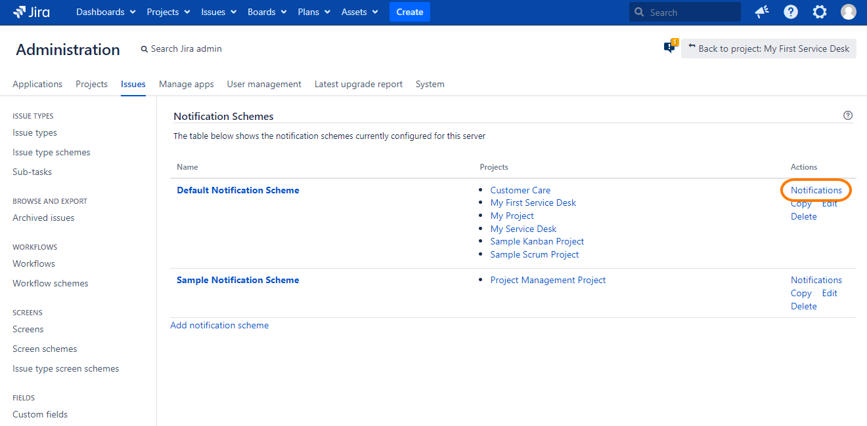Image resolution: width=867 pixels, height=426 pixels.
Task: Switch to the System tab
Action: click(x=430, y=84)
